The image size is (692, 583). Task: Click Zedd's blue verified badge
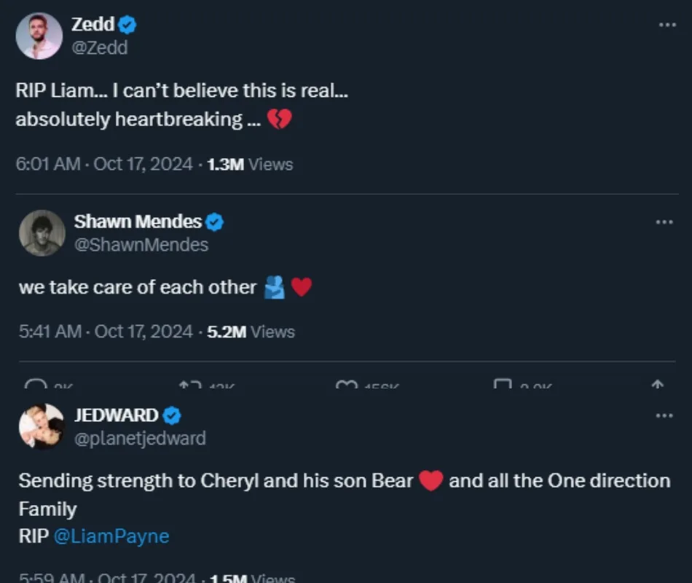click(127, 25)
